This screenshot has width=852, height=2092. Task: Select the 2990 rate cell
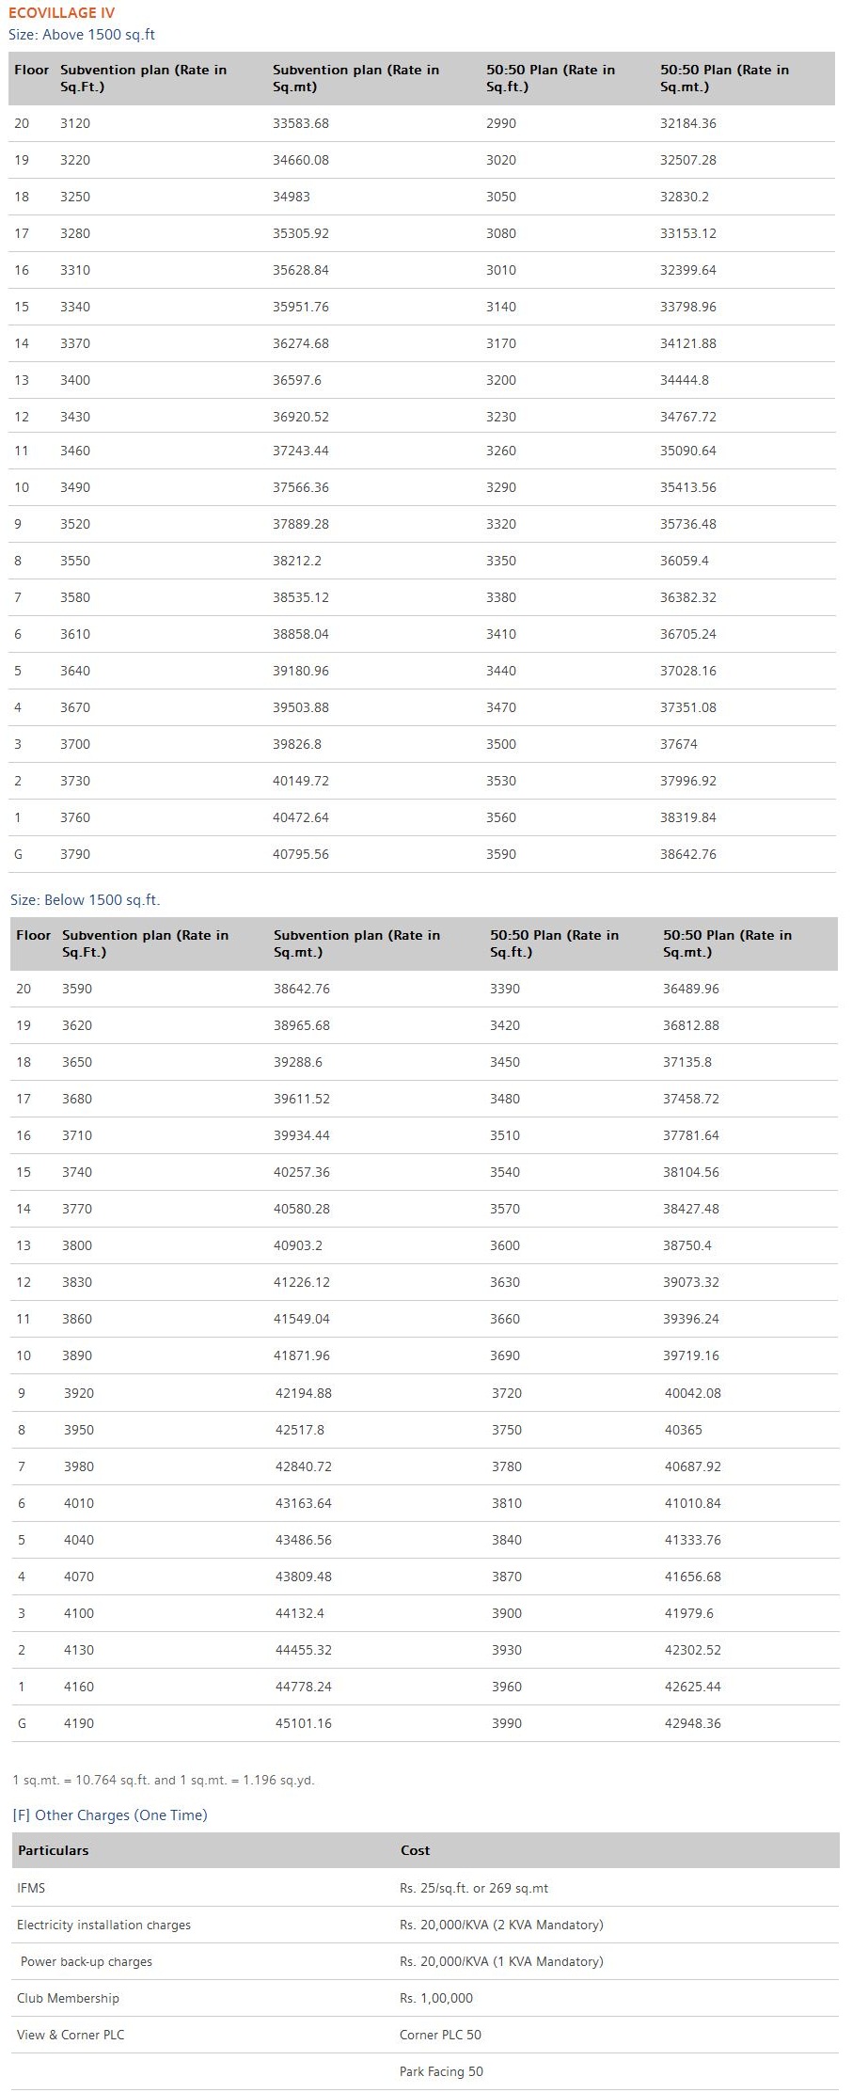tap(501, 123)
